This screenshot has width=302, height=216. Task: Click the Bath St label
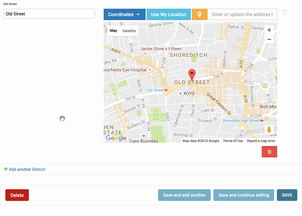click(139, 86)
